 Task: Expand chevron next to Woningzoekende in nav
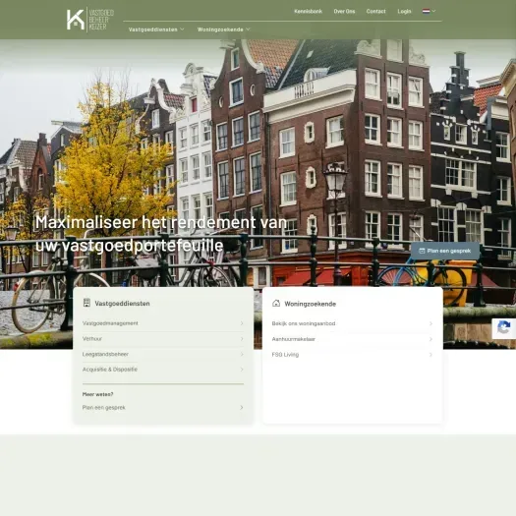point(248,29)
